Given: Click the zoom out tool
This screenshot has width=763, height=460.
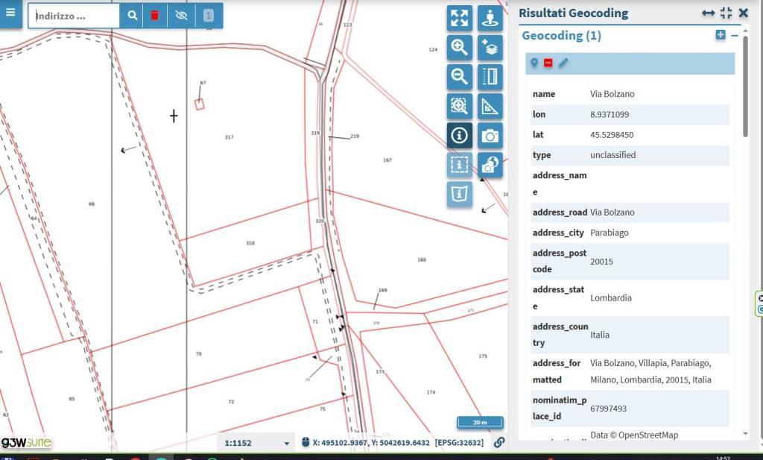Looking at the screenshot, I should (x=460, y=76).
